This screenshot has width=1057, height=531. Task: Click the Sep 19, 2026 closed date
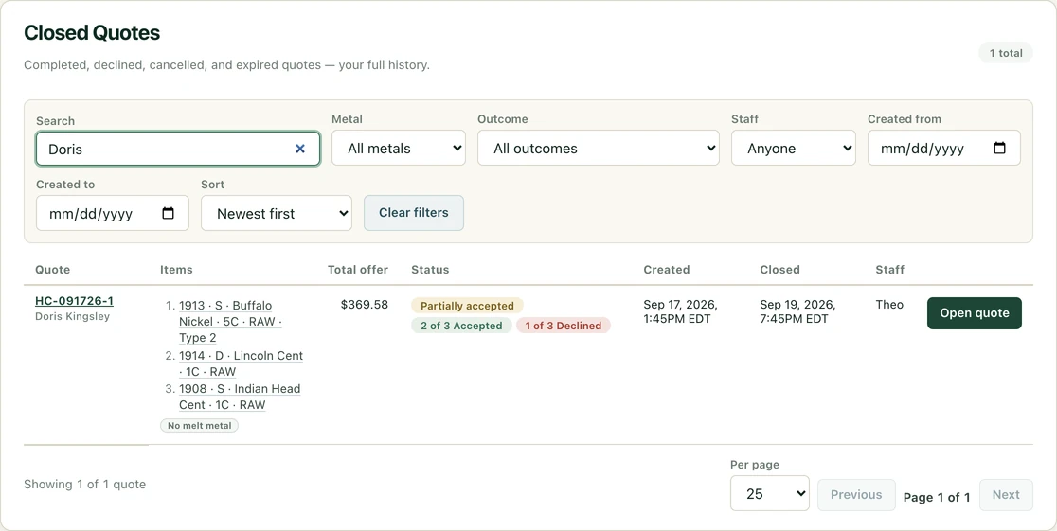click(x=797, y=311)
